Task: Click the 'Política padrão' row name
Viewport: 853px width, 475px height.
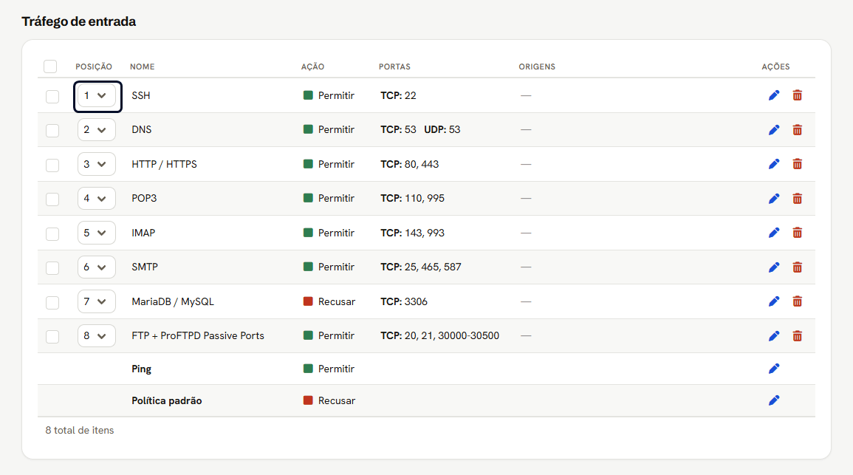Action: [x=166, y=400]
